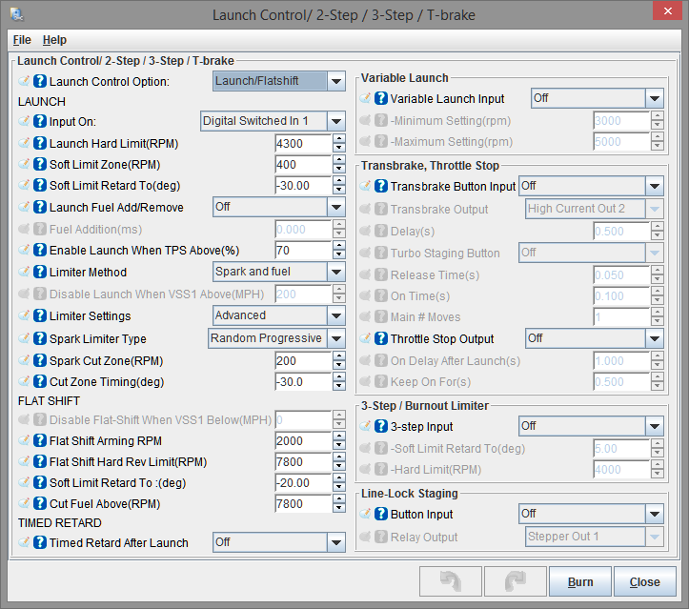Open the Limiter Settings Advanced dropdown
The height and width of the screenshot is (609, 689).
pyautogui.click(x=335, y=315)
